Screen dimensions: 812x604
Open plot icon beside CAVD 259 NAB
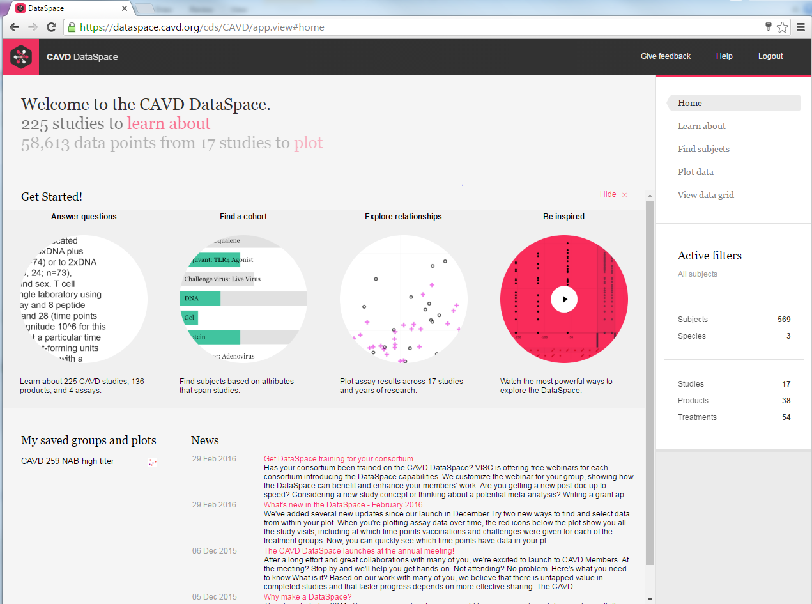pos(152,462)
